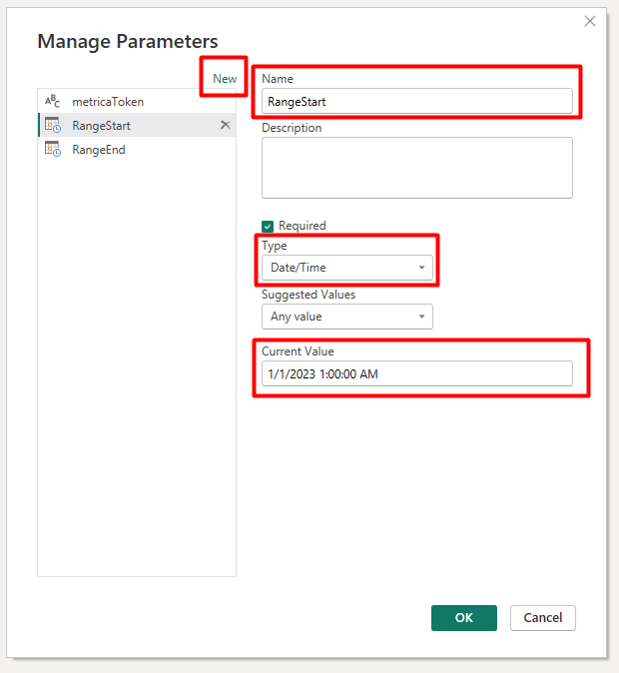Select the RangeStart parameter name

[101, 126]
